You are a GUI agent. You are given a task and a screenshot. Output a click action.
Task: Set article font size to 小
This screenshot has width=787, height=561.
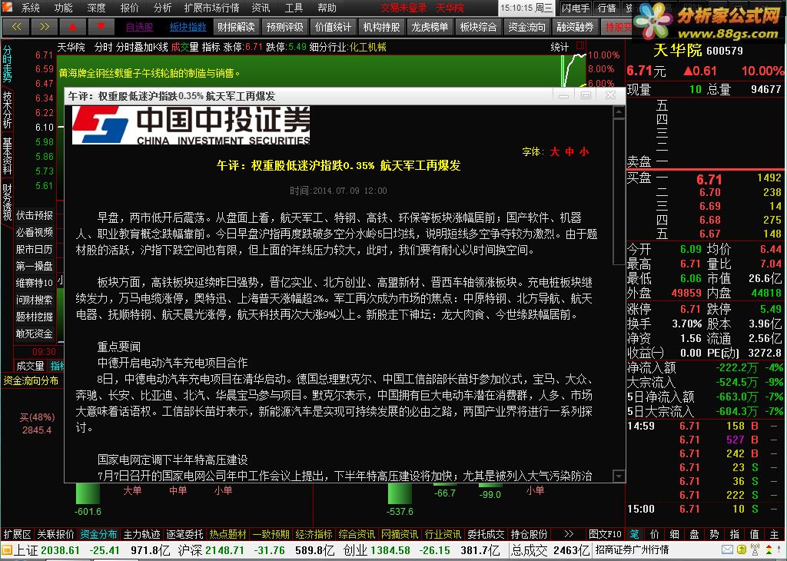tap(584, 151)
